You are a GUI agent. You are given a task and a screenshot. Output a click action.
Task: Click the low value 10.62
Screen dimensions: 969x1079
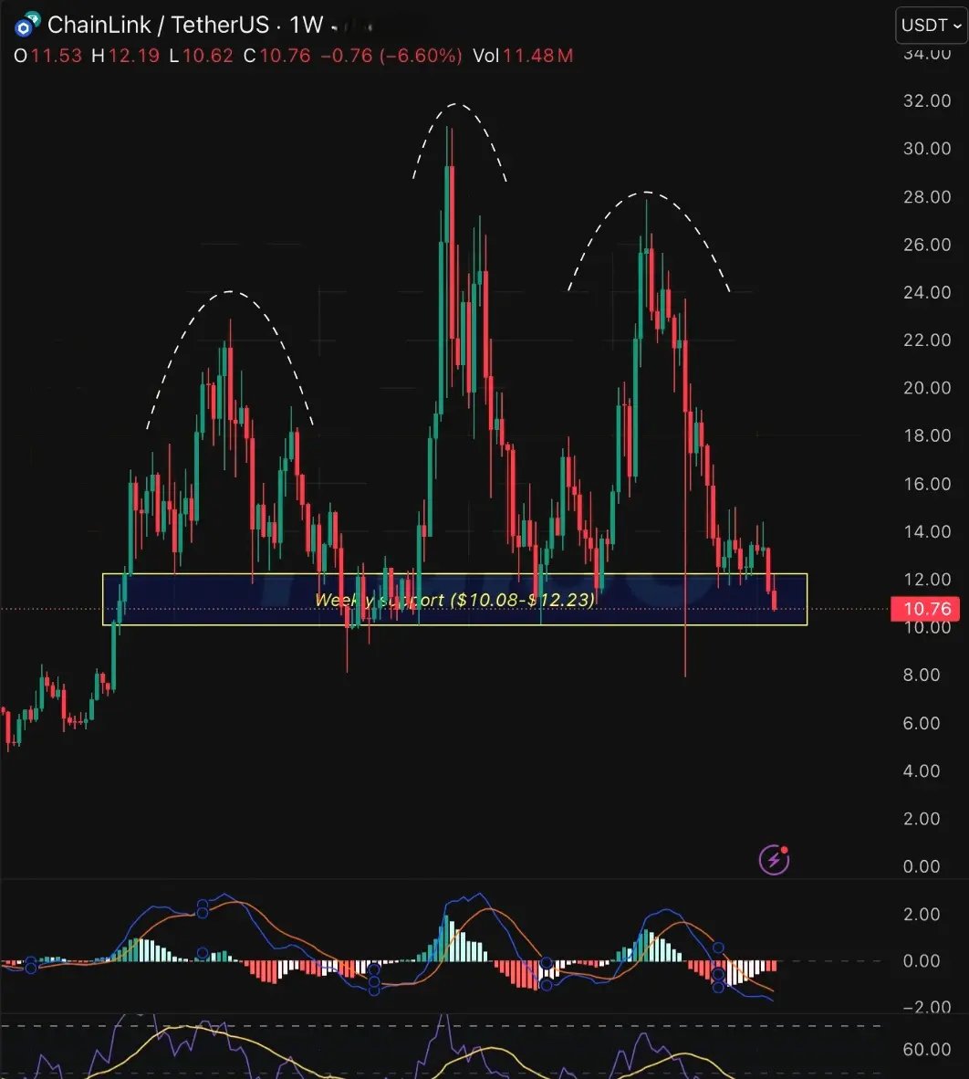(208, 56)
